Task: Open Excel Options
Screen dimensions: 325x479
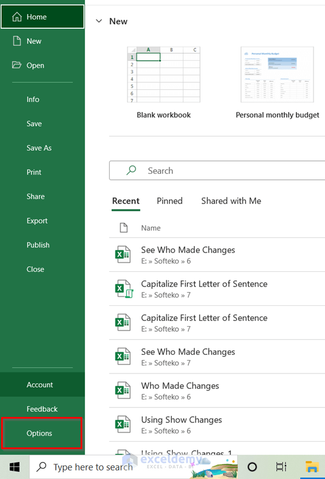Action: [39, 433]
